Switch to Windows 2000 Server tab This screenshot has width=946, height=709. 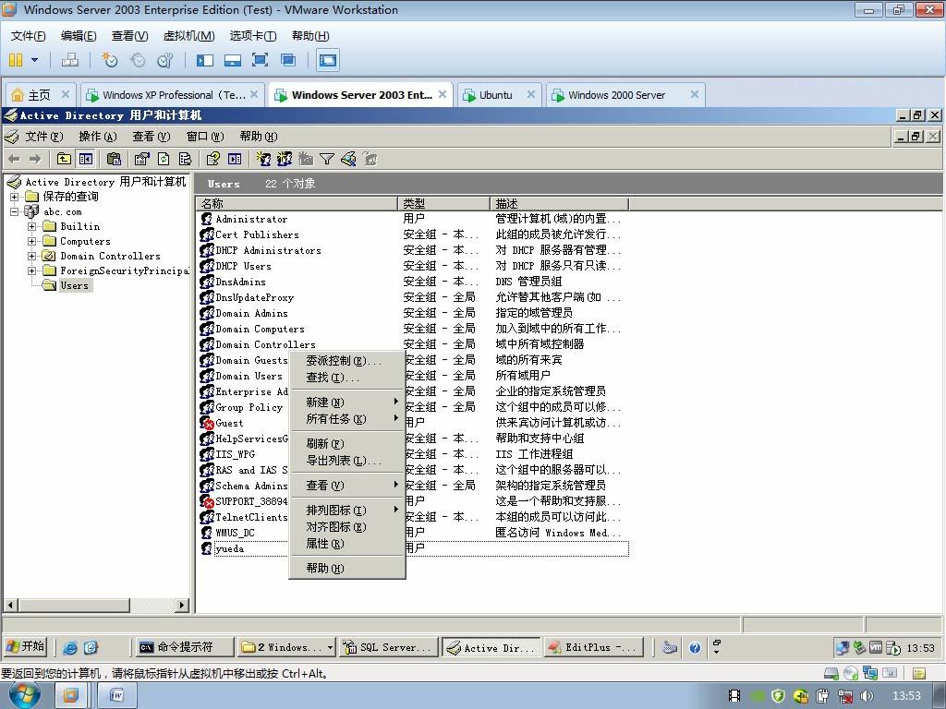625,95
